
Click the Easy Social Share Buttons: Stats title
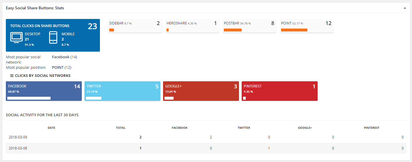tap(35, 8)
